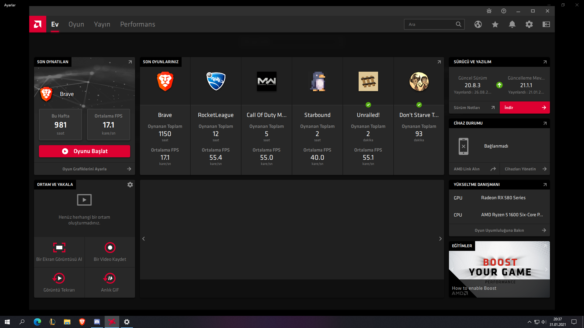Viewport: 584px width, 328px height.
Task: Click the Ara search field
Action: pos(430,24)
